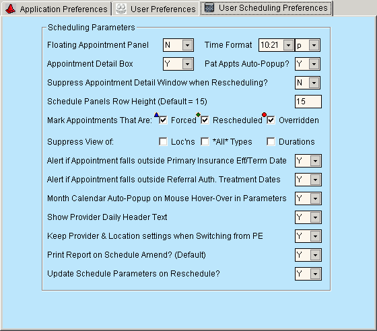Uncheck the Forced appointments checkbox
Screen dimensions: 377x331
point(163,120)
